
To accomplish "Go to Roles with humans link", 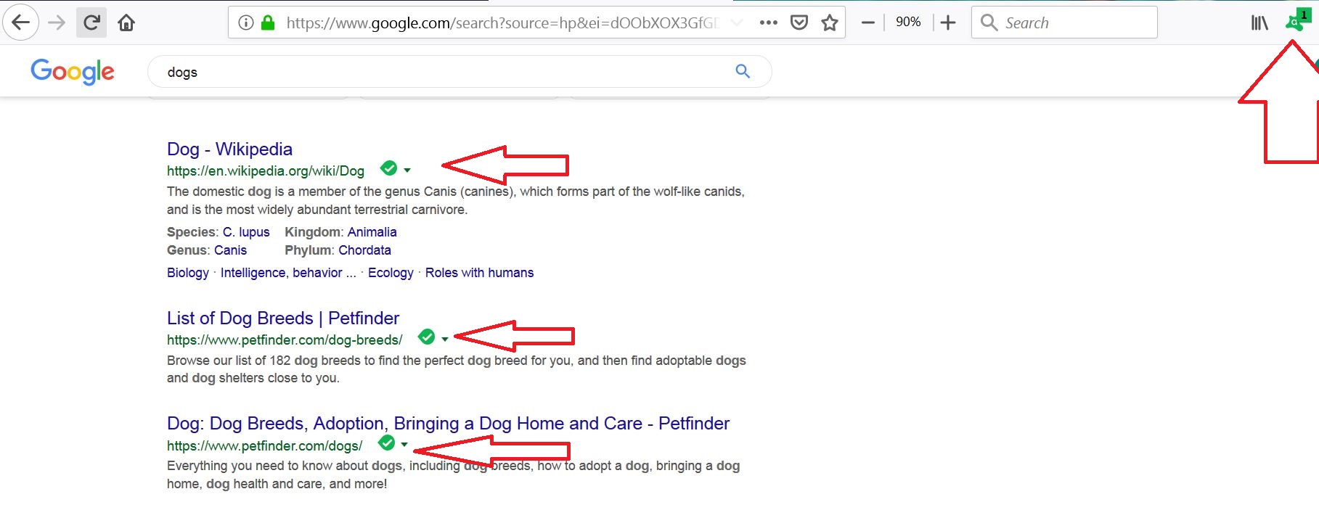I will (x=479, y=273).
